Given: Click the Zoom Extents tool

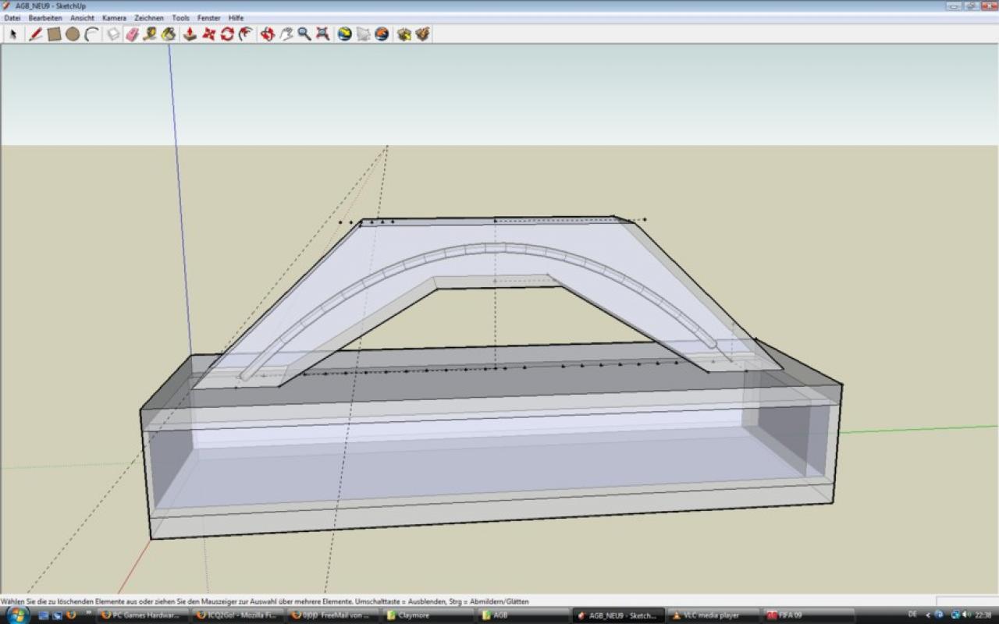Looking at the screenshot, I should [x=322, y=34].
